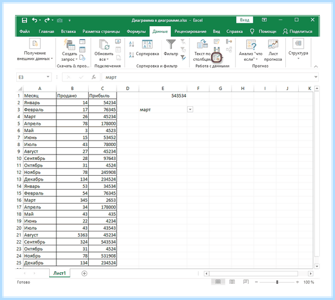Viewport: 335px width, 300px height.
Task: Apply Flash Fill icon
Action: click(217, 41)
